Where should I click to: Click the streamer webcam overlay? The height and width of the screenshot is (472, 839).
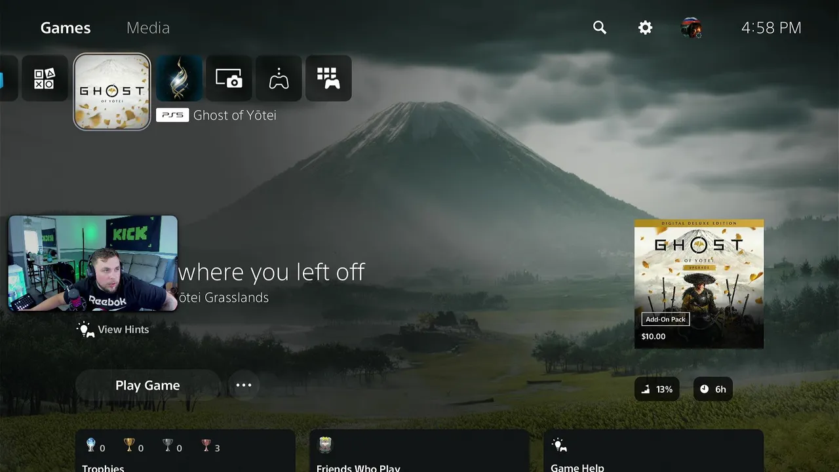pyautogui.click(x=92, y=263)
